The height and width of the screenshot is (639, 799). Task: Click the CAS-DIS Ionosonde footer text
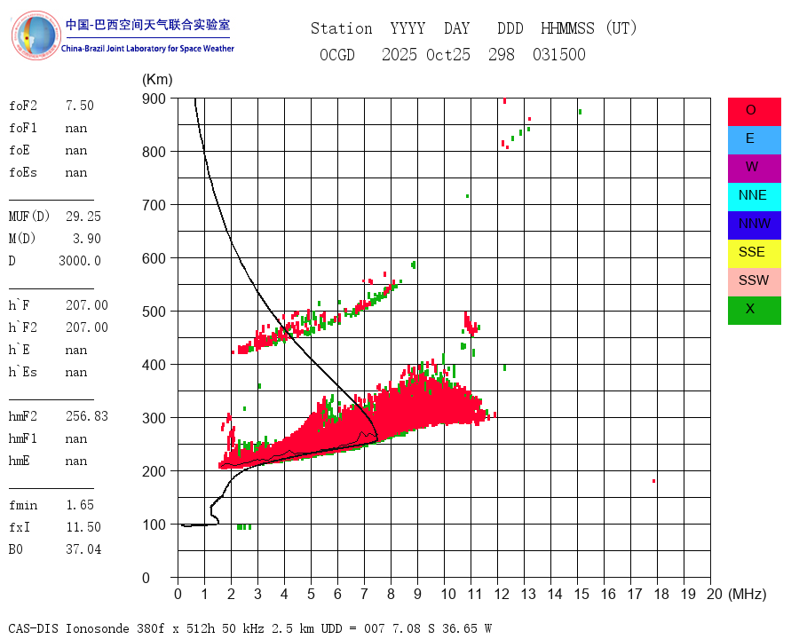click(250, 628)
